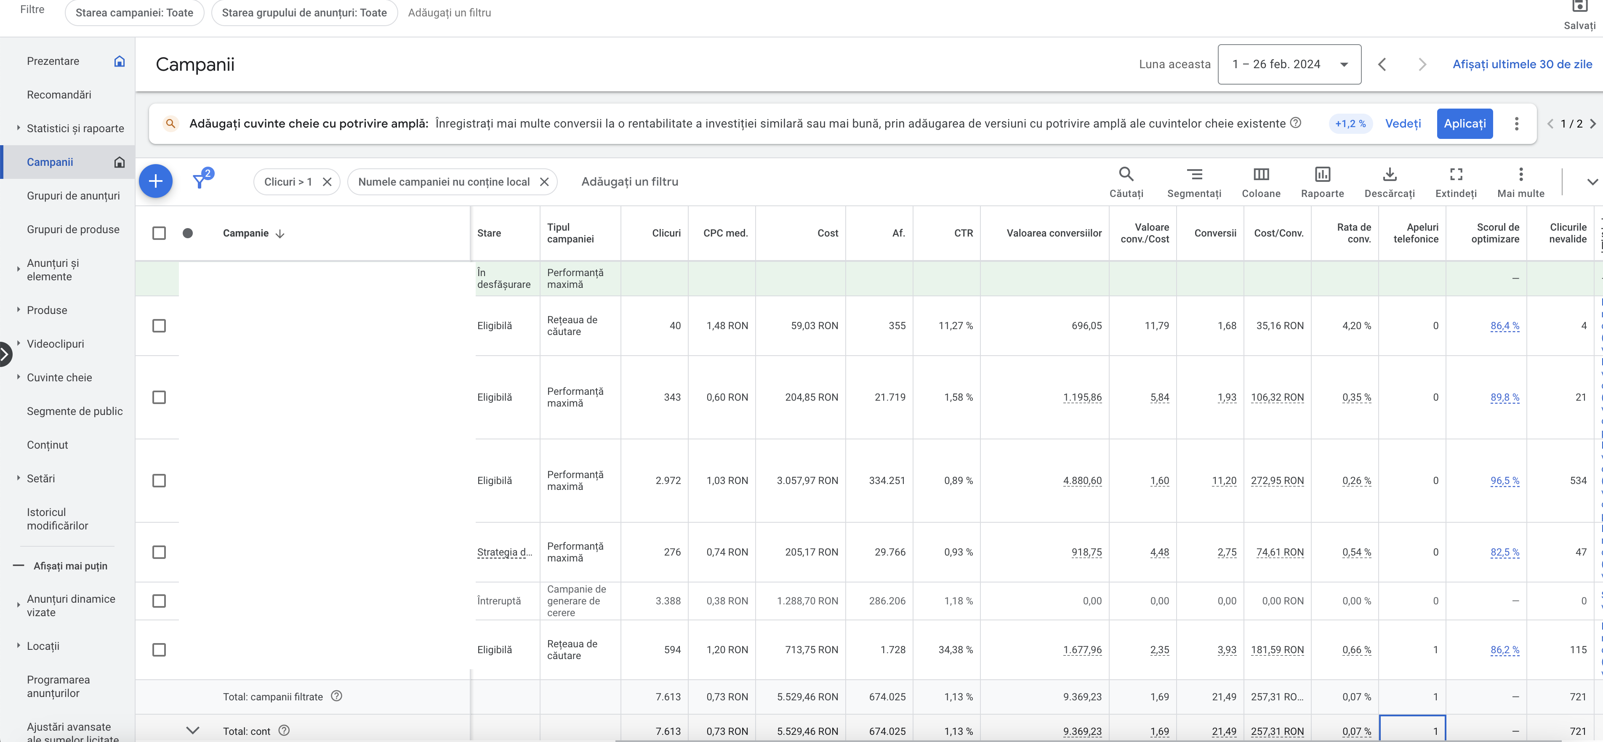Click Afișați mai puțin in the sidebar

pos(70,566)
